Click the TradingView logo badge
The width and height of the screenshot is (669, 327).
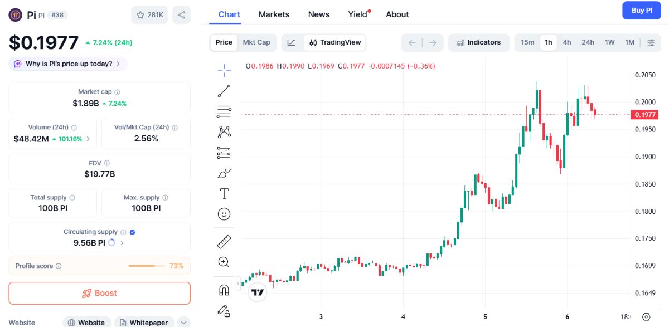(257, 292)
